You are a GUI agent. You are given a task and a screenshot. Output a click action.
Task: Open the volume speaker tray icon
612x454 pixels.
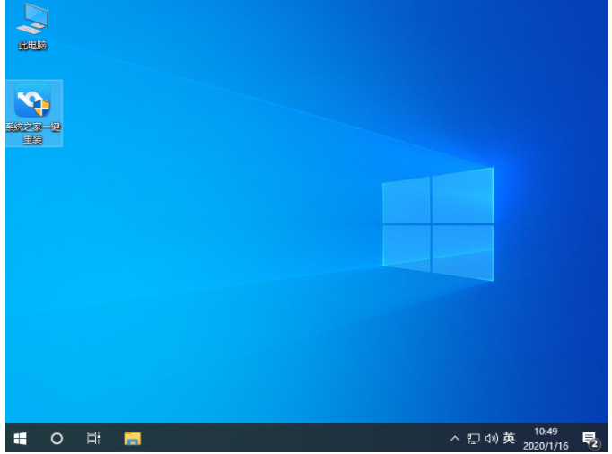click(x=492, y=439)
